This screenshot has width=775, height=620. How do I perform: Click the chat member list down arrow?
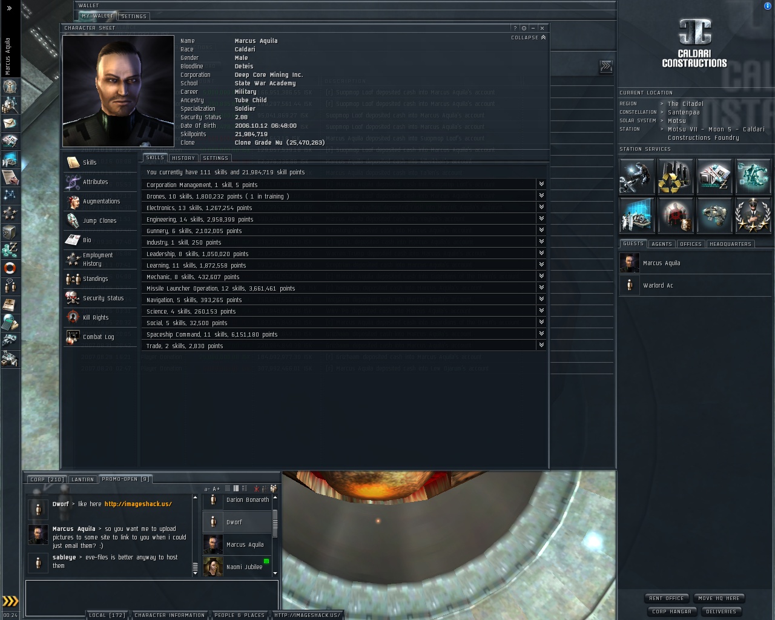click(x=275, y=573)
